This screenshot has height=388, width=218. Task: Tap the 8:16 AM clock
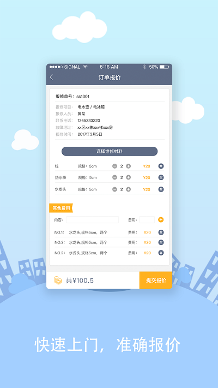[109, 67]
